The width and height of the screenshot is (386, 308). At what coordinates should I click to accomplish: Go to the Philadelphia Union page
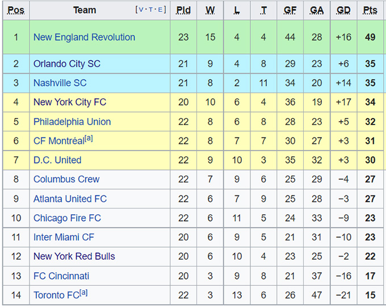click(72, 122)
